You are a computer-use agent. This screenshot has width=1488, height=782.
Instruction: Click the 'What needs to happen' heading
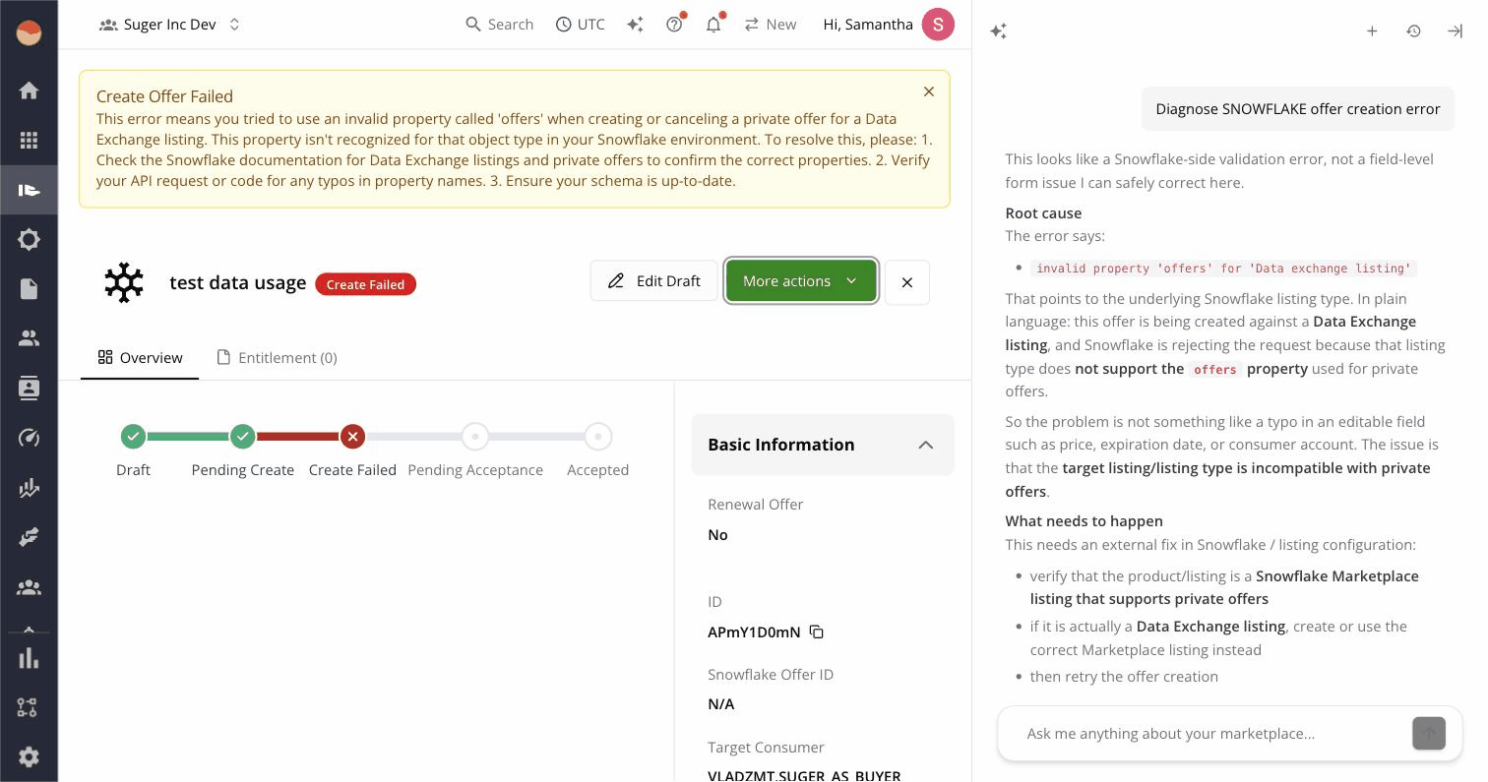(1084, 520)
